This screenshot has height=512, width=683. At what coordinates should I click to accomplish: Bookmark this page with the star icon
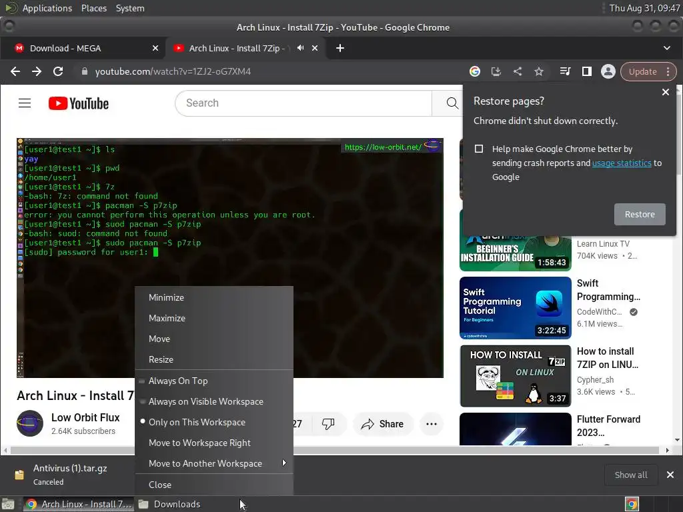tap(539, 71)
